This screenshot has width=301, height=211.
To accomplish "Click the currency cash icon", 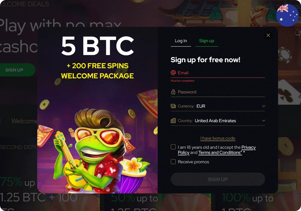I will tap(173, 106).
